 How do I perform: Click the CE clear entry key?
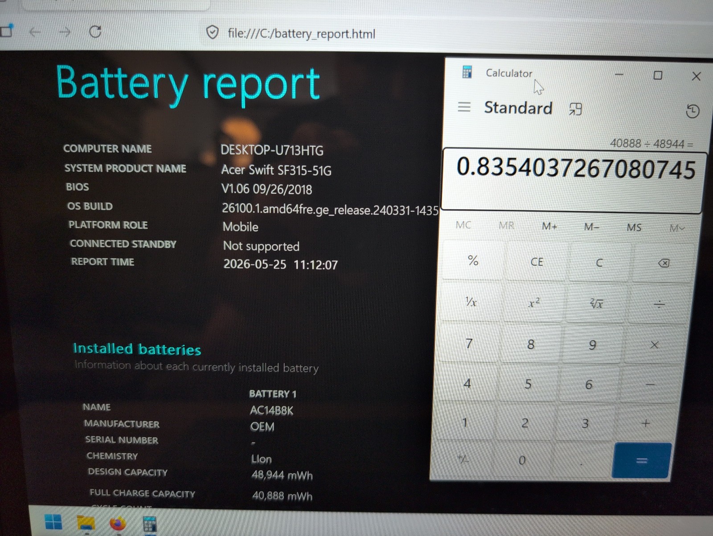tap(537, 262)
